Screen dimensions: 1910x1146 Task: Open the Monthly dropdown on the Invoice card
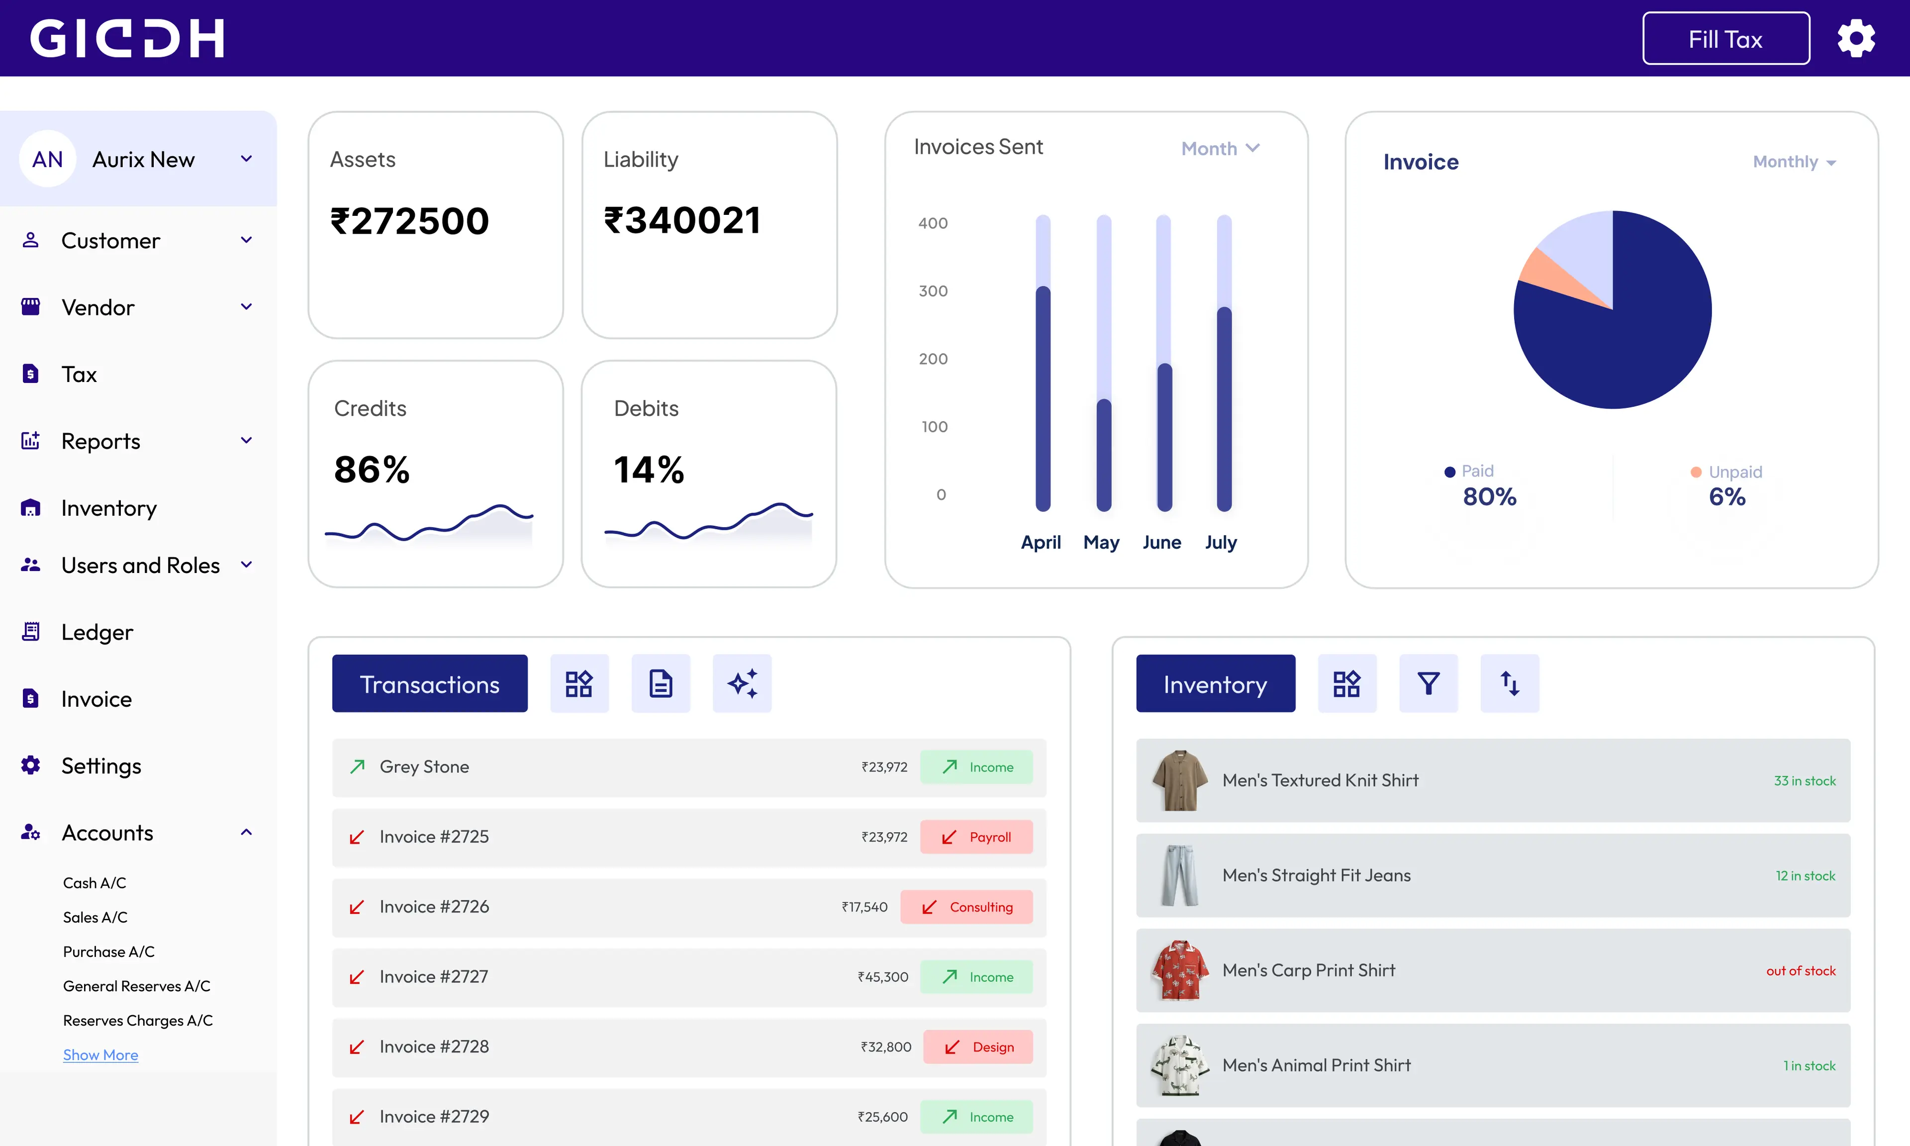click(x=1794, y=161)
